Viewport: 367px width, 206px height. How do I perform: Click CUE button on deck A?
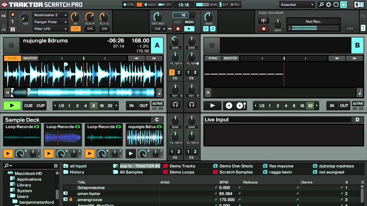pos(28,106)
